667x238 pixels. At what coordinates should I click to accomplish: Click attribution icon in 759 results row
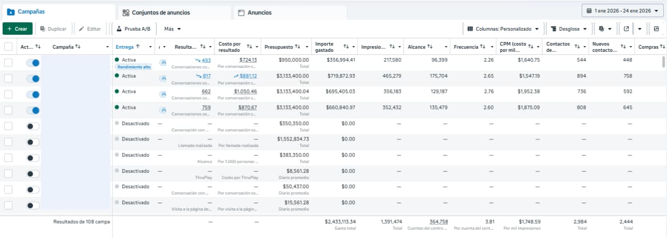pyautogui.click(x=163, y=110)
